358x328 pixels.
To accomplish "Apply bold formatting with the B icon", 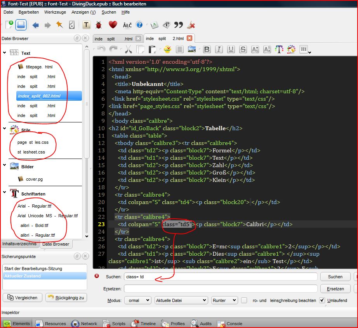I will [x=207, y=49].
